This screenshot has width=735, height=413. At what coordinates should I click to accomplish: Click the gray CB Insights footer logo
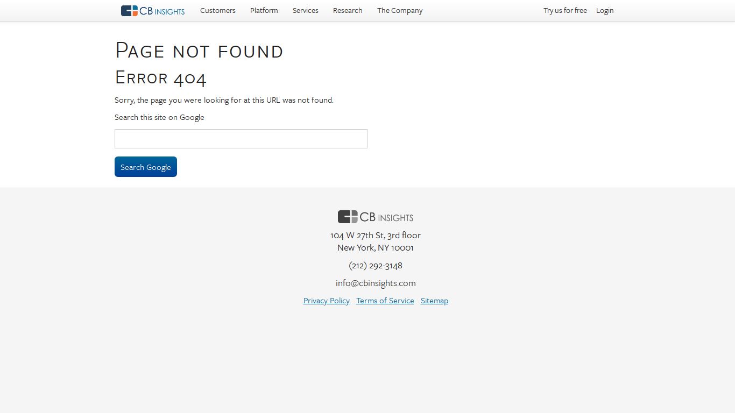(x=376, y=217)
